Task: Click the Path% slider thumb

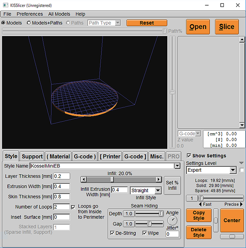Action: pos(164,31)
